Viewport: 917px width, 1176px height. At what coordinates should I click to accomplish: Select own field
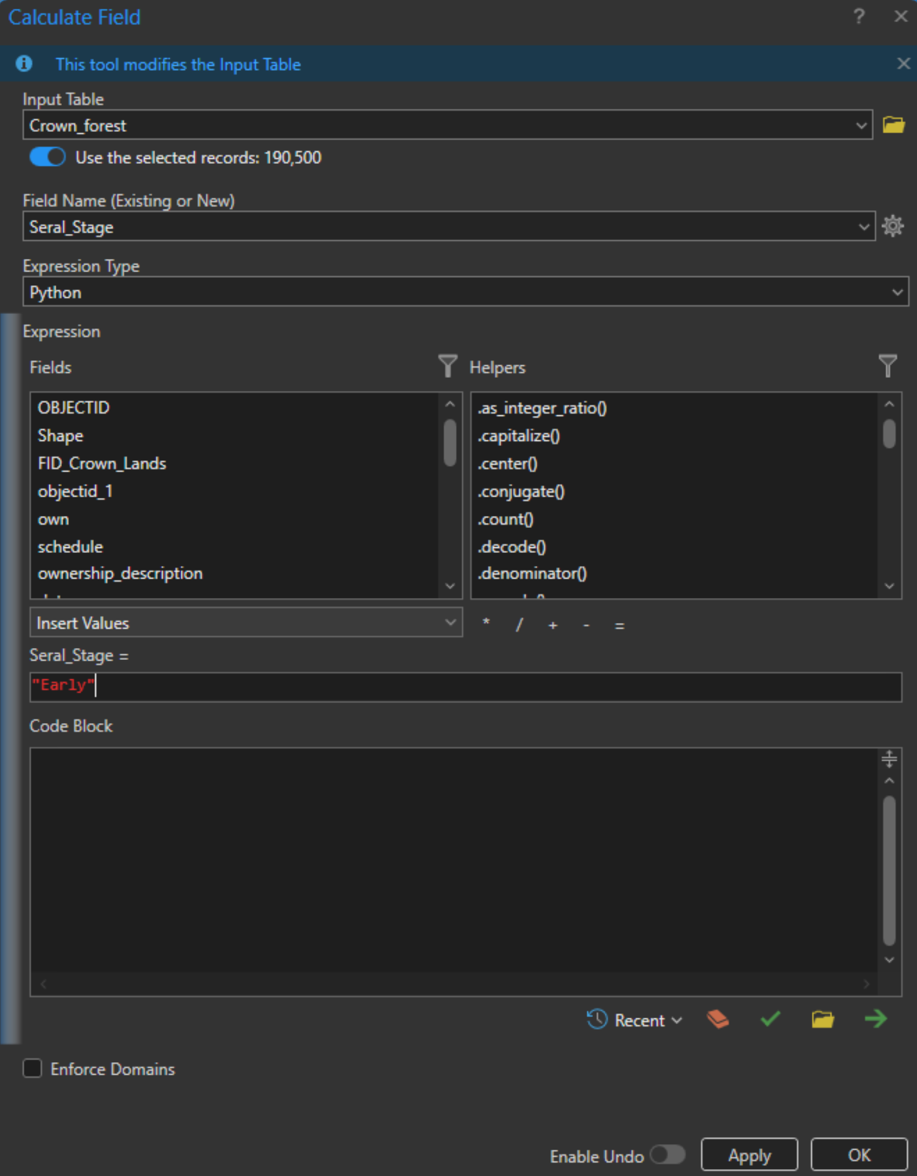tap(53, 519)
